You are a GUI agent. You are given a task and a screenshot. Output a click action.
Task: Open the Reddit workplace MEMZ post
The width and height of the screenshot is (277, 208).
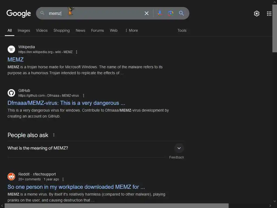(x=76, y=187)
